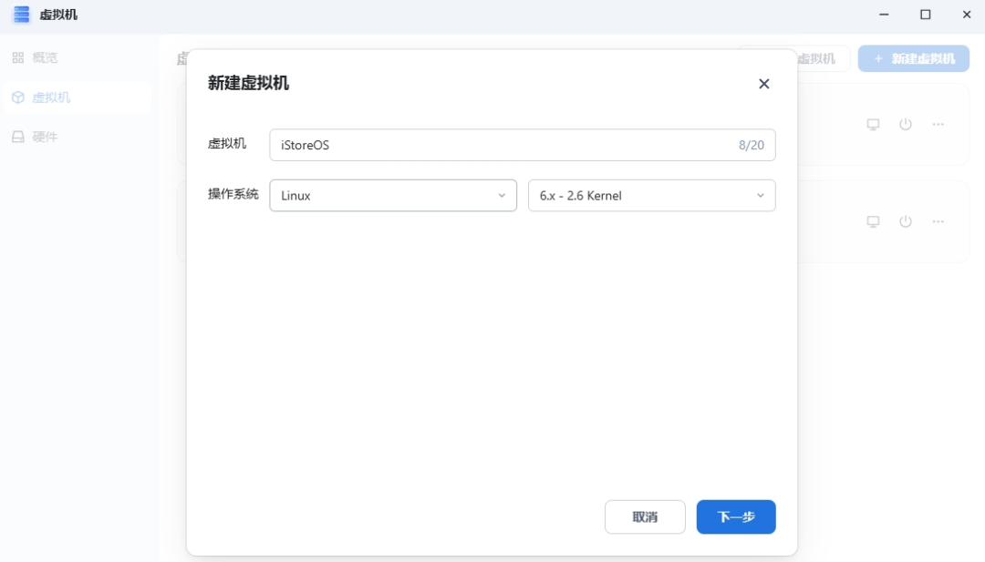Focus the iStoreOS name input field
The height and width of the screenshot is (562, 985).
[502, 145]
